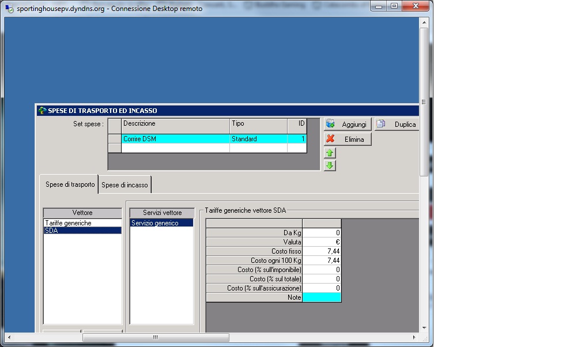Click the Duplica button
The height and width of the screenshot is (347, 585).
(397, 125)
